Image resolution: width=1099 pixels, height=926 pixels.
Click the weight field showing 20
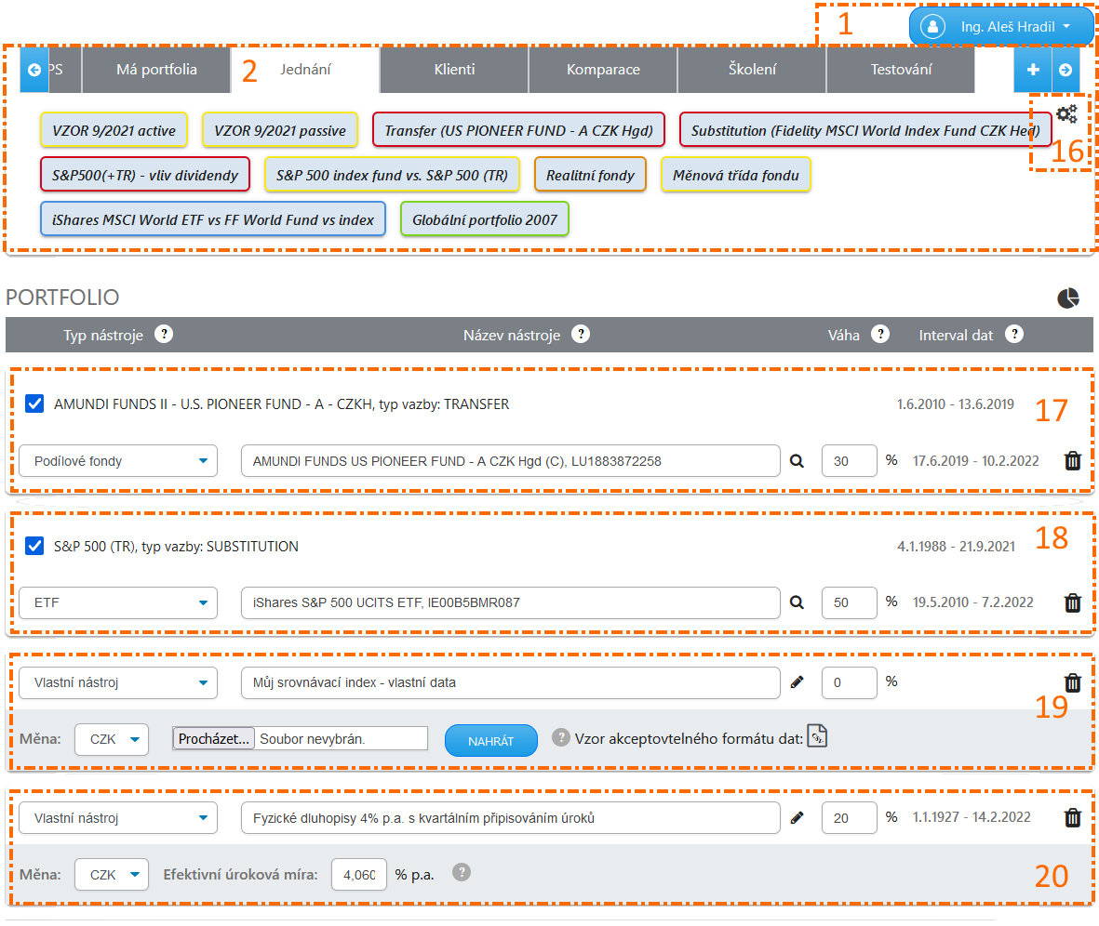tap(849, 817)
